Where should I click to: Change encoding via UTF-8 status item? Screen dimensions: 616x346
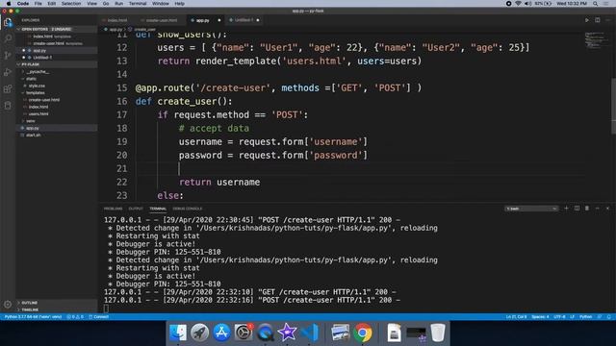(x=559, y=317)
